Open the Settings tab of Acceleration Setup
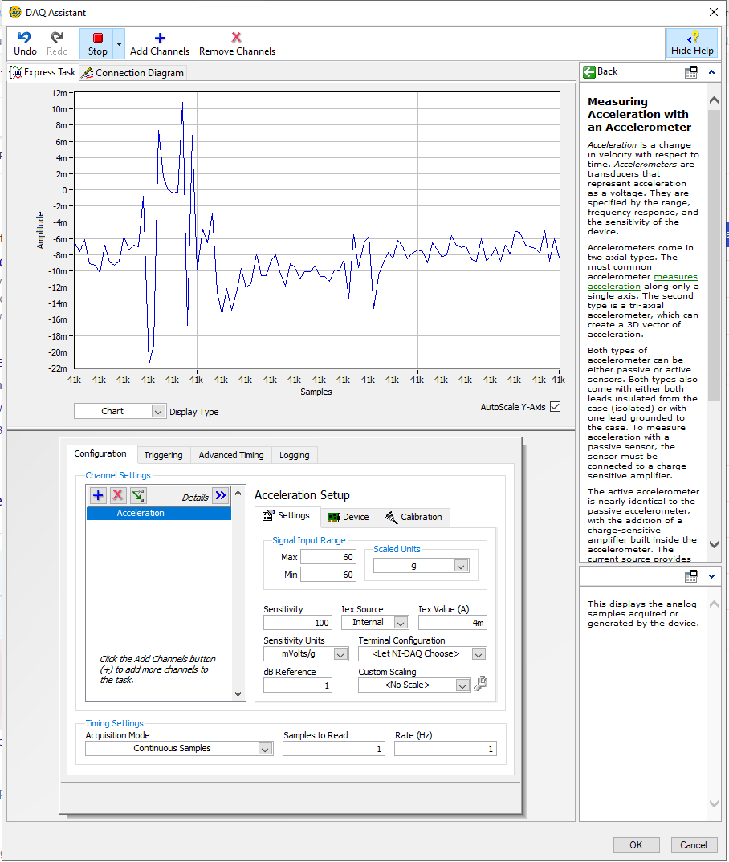 click(287, 515)
